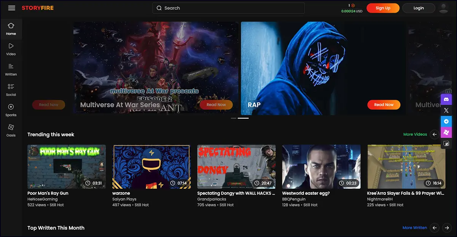Show next Top Written items arrow

(447, 228)
